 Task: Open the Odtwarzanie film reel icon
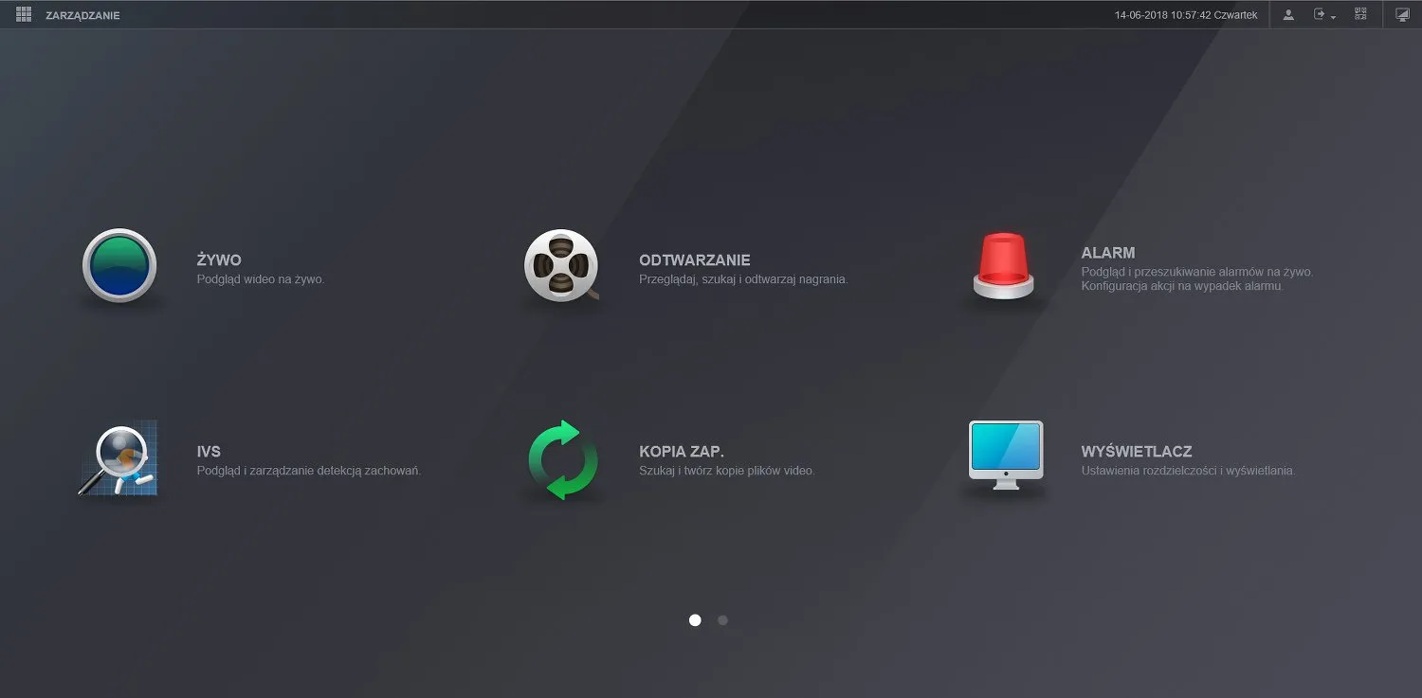click(562, 266)
